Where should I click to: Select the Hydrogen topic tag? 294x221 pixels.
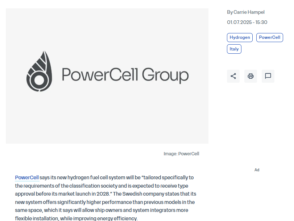[240, 37]
